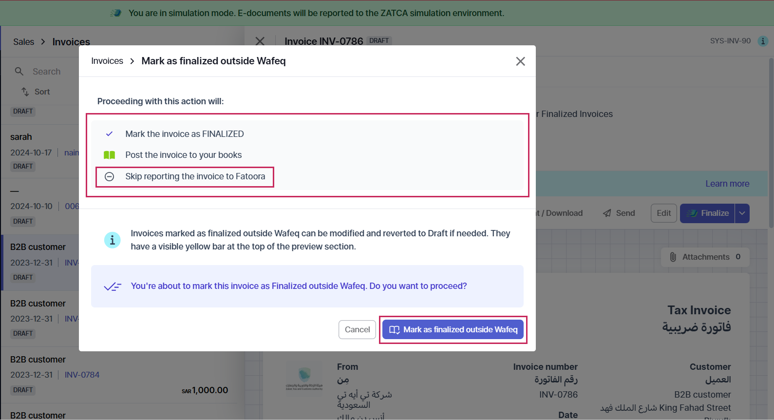
Task: Close the invoice INV-0786 panel
Action: pos(260,41)
